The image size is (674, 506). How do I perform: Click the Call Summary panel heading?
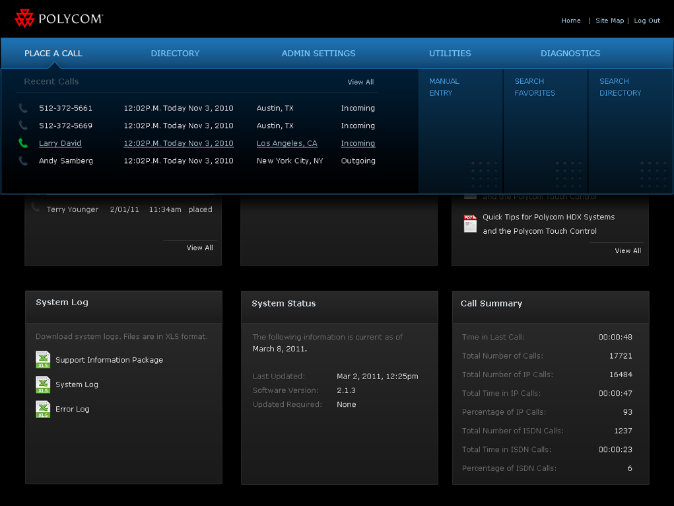pyautogui.click(x=491, y=303)
